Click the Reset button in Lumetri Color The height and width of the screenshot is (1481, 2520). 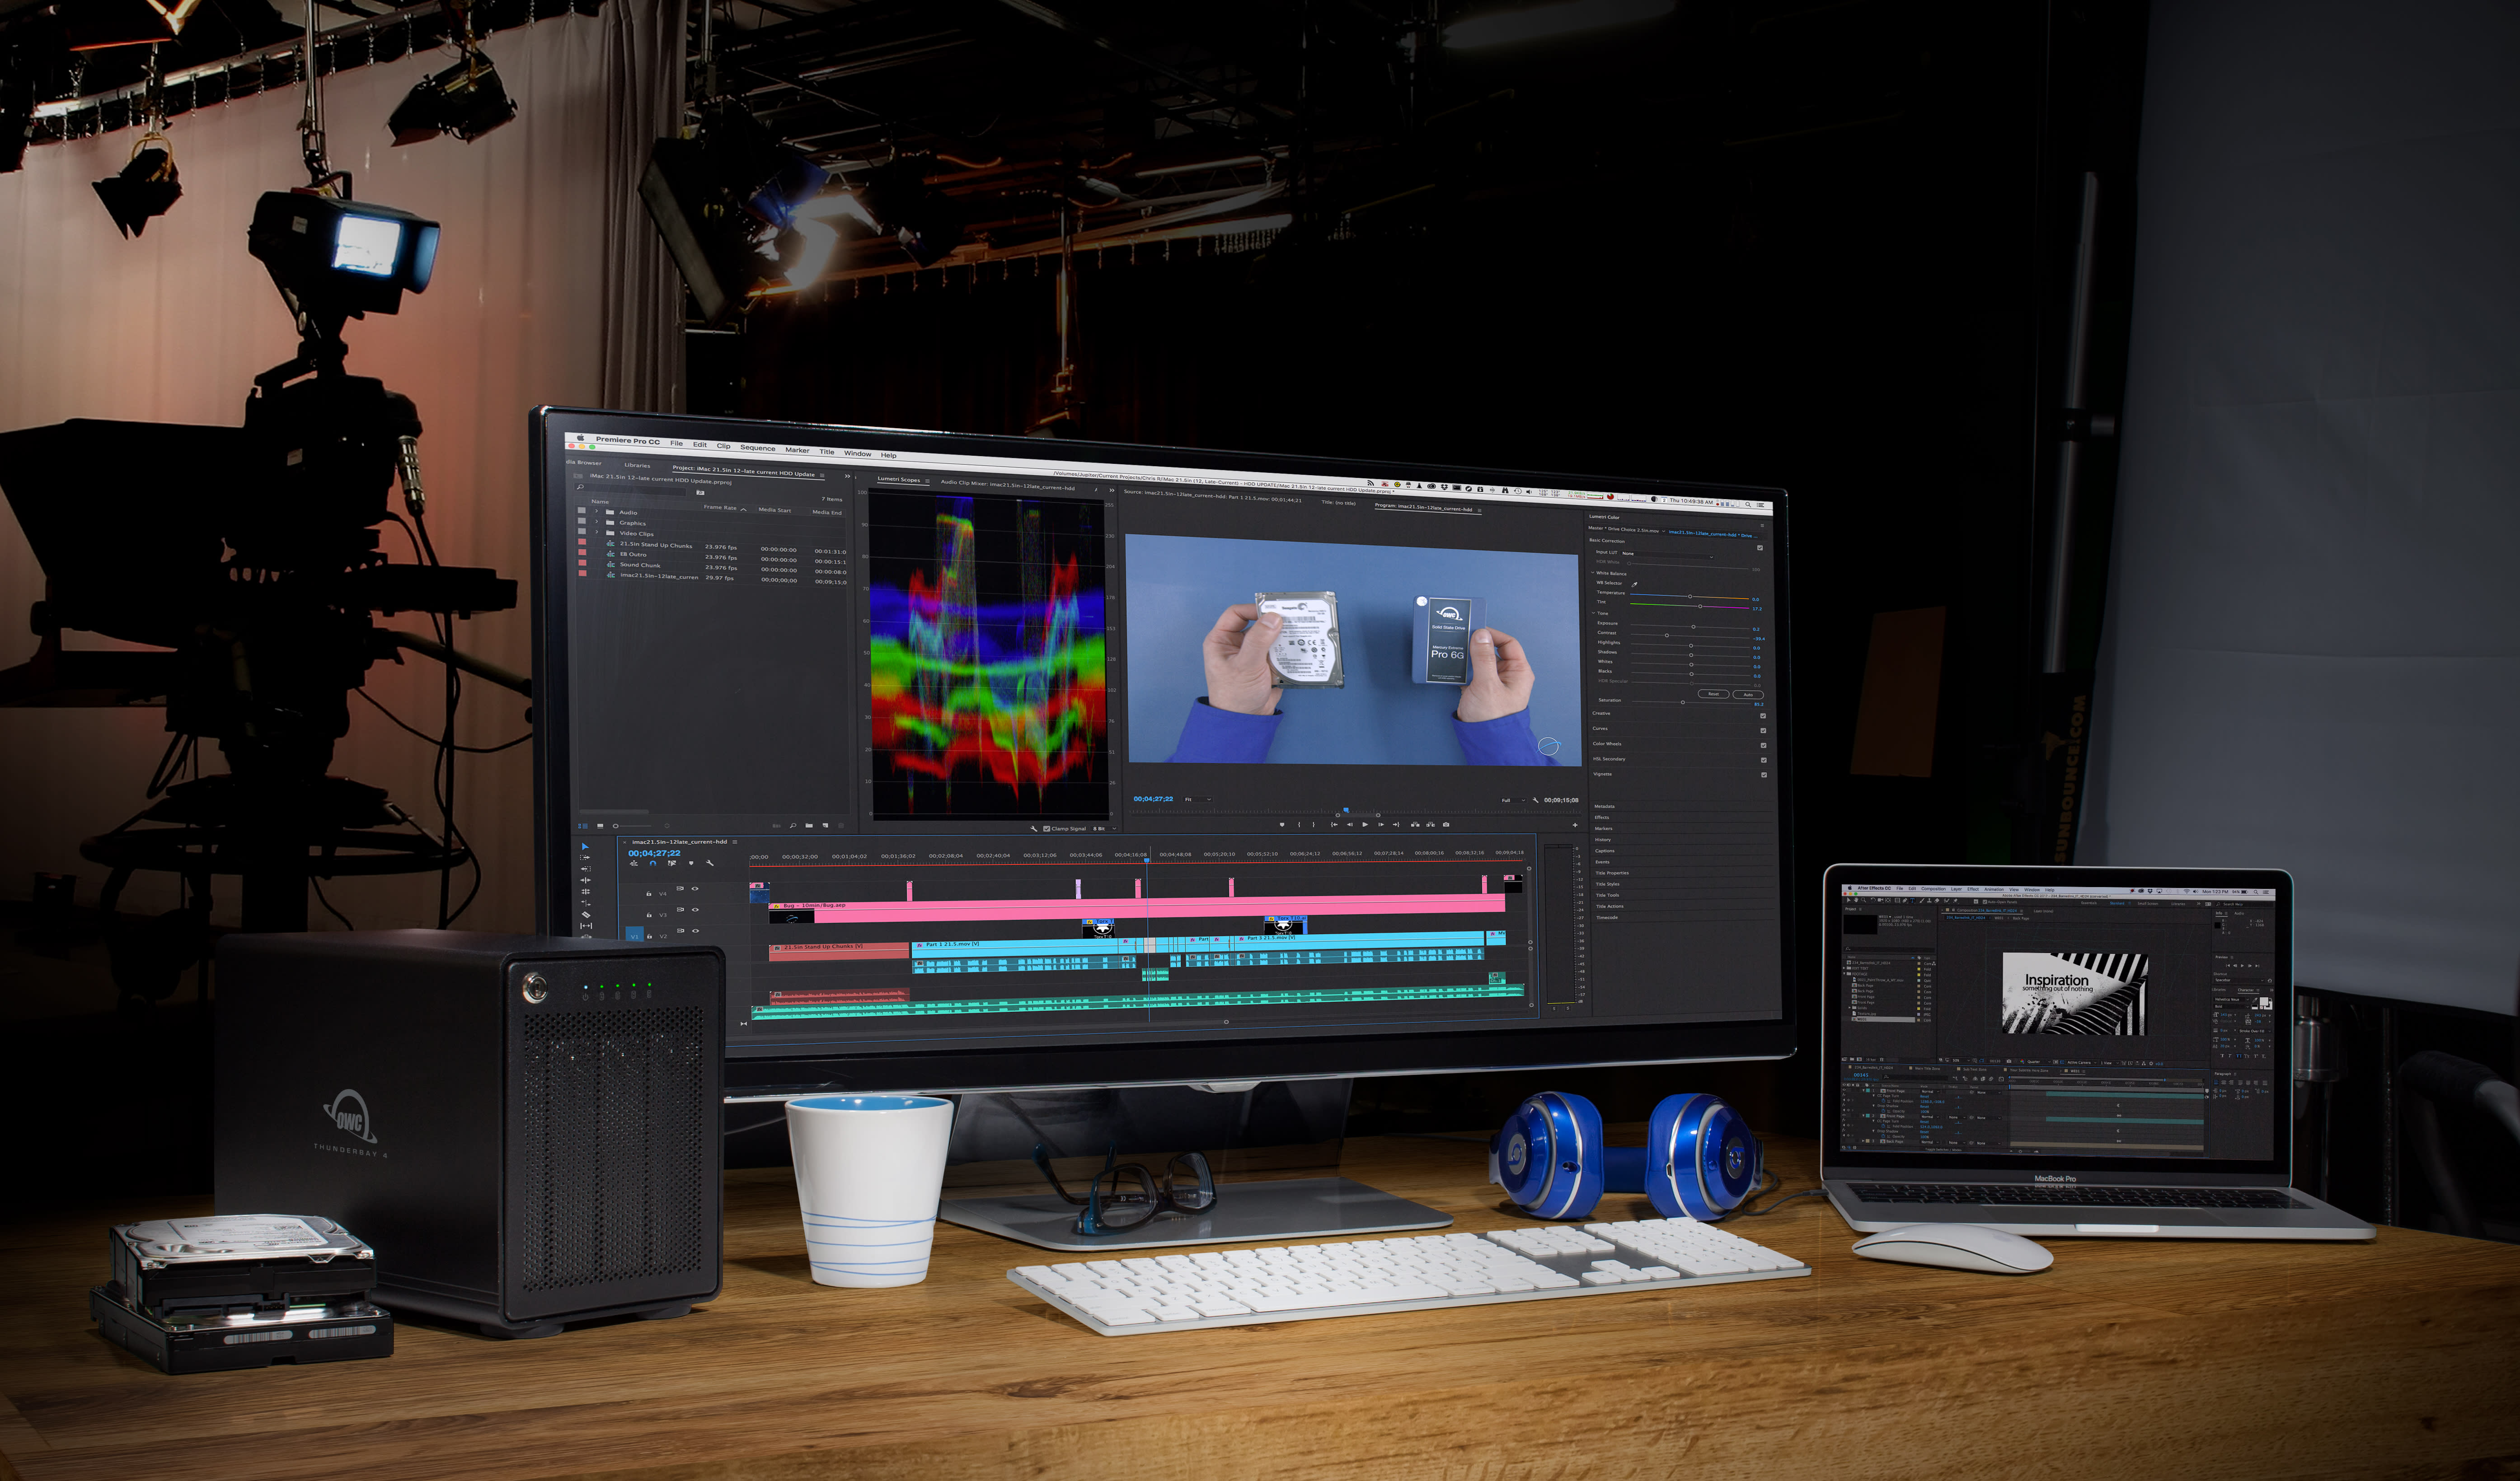pyautogui.click(x=1713, y=694)
